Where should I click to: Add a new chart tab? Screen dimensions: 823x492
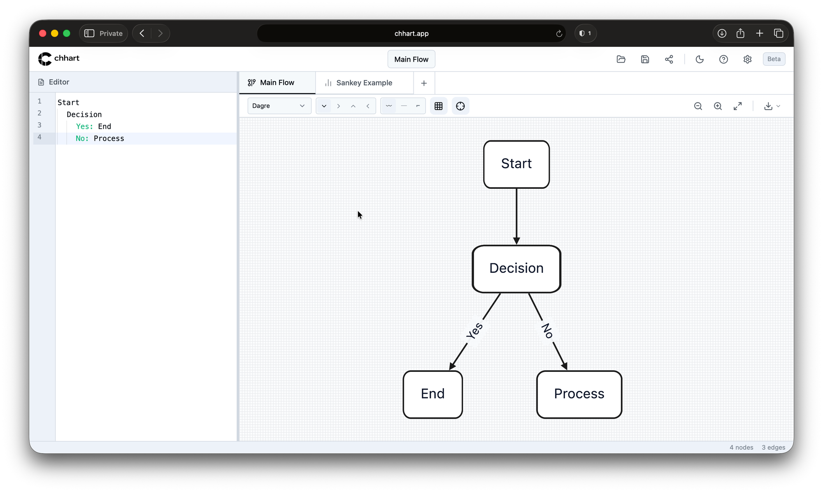424,83
